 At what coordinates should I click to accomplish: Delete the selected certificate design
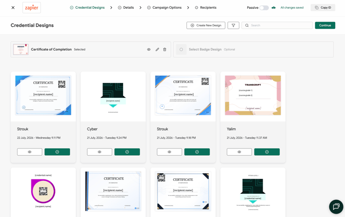[165, 49]
